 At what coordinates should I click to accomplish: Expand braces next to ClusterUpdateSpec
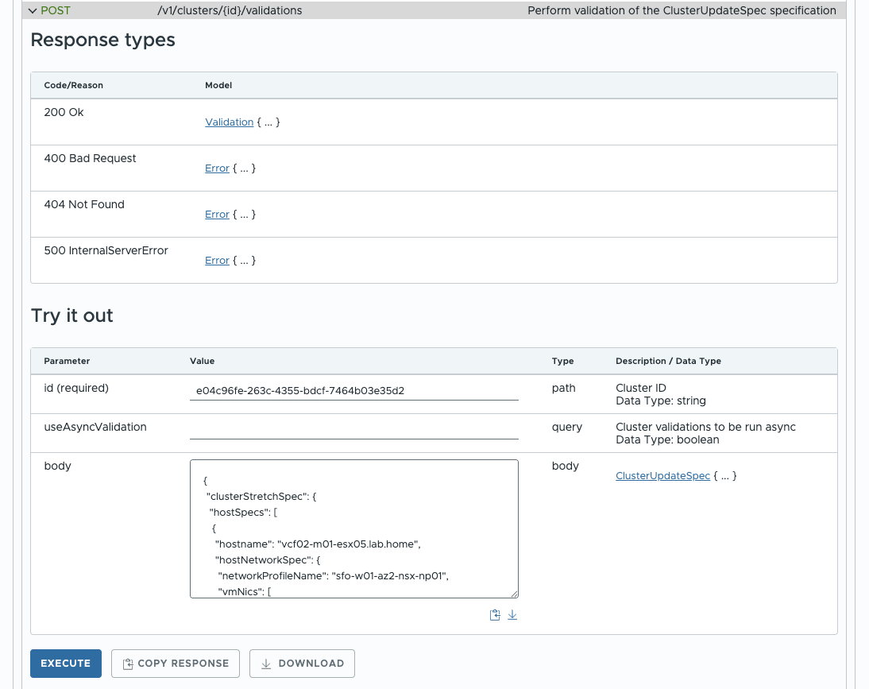tap(725, 476)
